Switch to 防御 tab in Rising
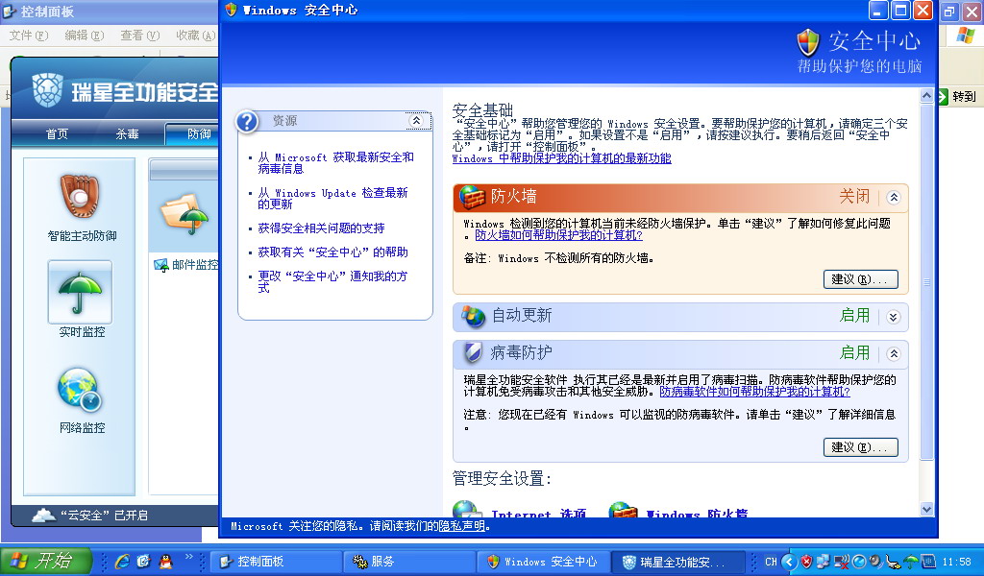984x576 pixels. [192, 133]
